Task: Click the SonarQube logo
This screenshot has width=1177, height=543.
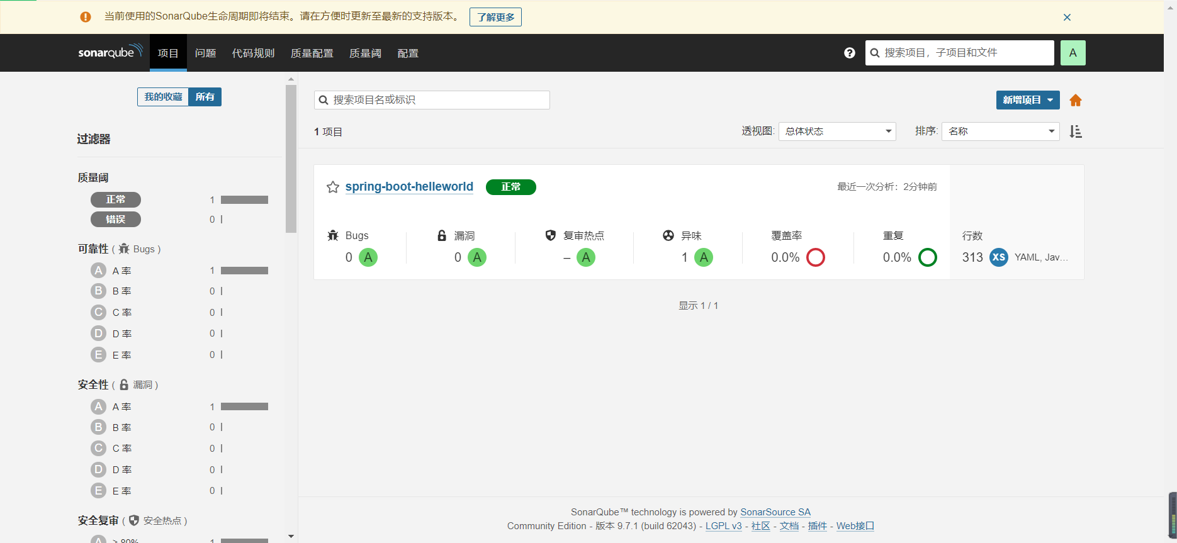Action: click(x=110, y=52)
